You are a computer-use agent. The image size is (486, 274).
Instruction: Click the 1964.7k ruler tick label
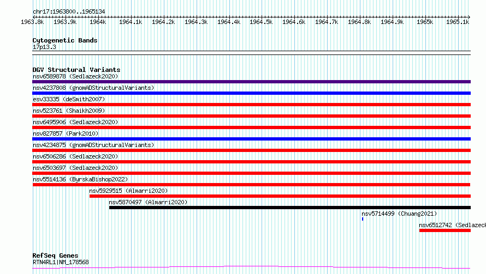click(x=327, y=22)
